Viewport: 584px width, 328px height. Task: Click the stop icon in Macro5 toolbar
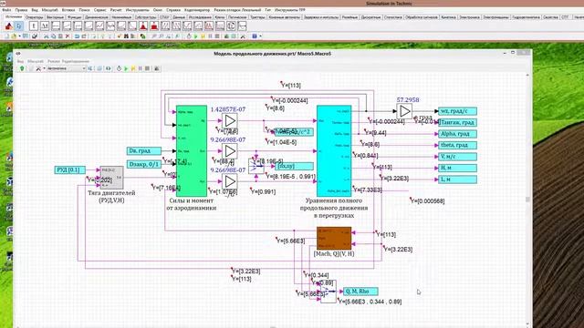pyautogui.click(x=148, y=68)
